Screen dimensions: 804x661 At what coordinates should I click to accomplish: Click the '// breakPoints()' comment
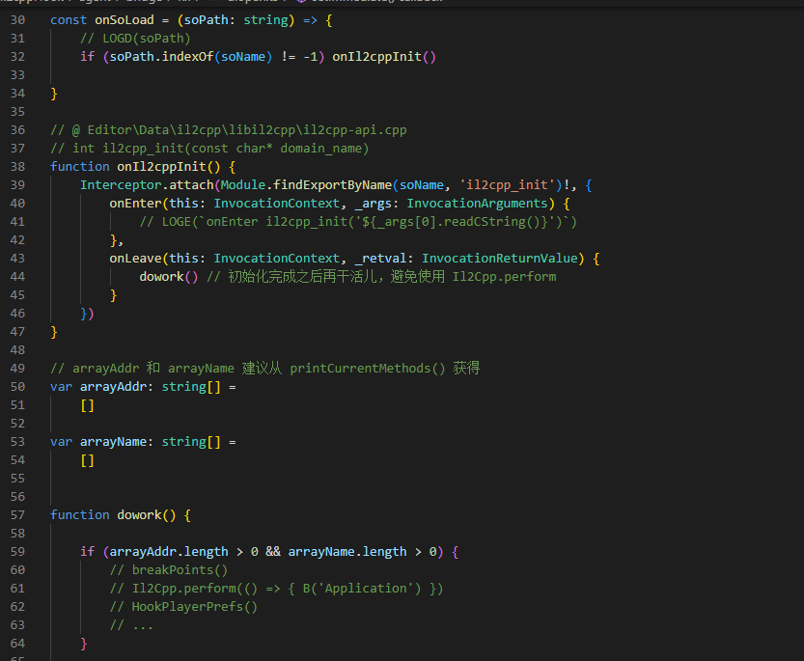[x=169, y=570]
